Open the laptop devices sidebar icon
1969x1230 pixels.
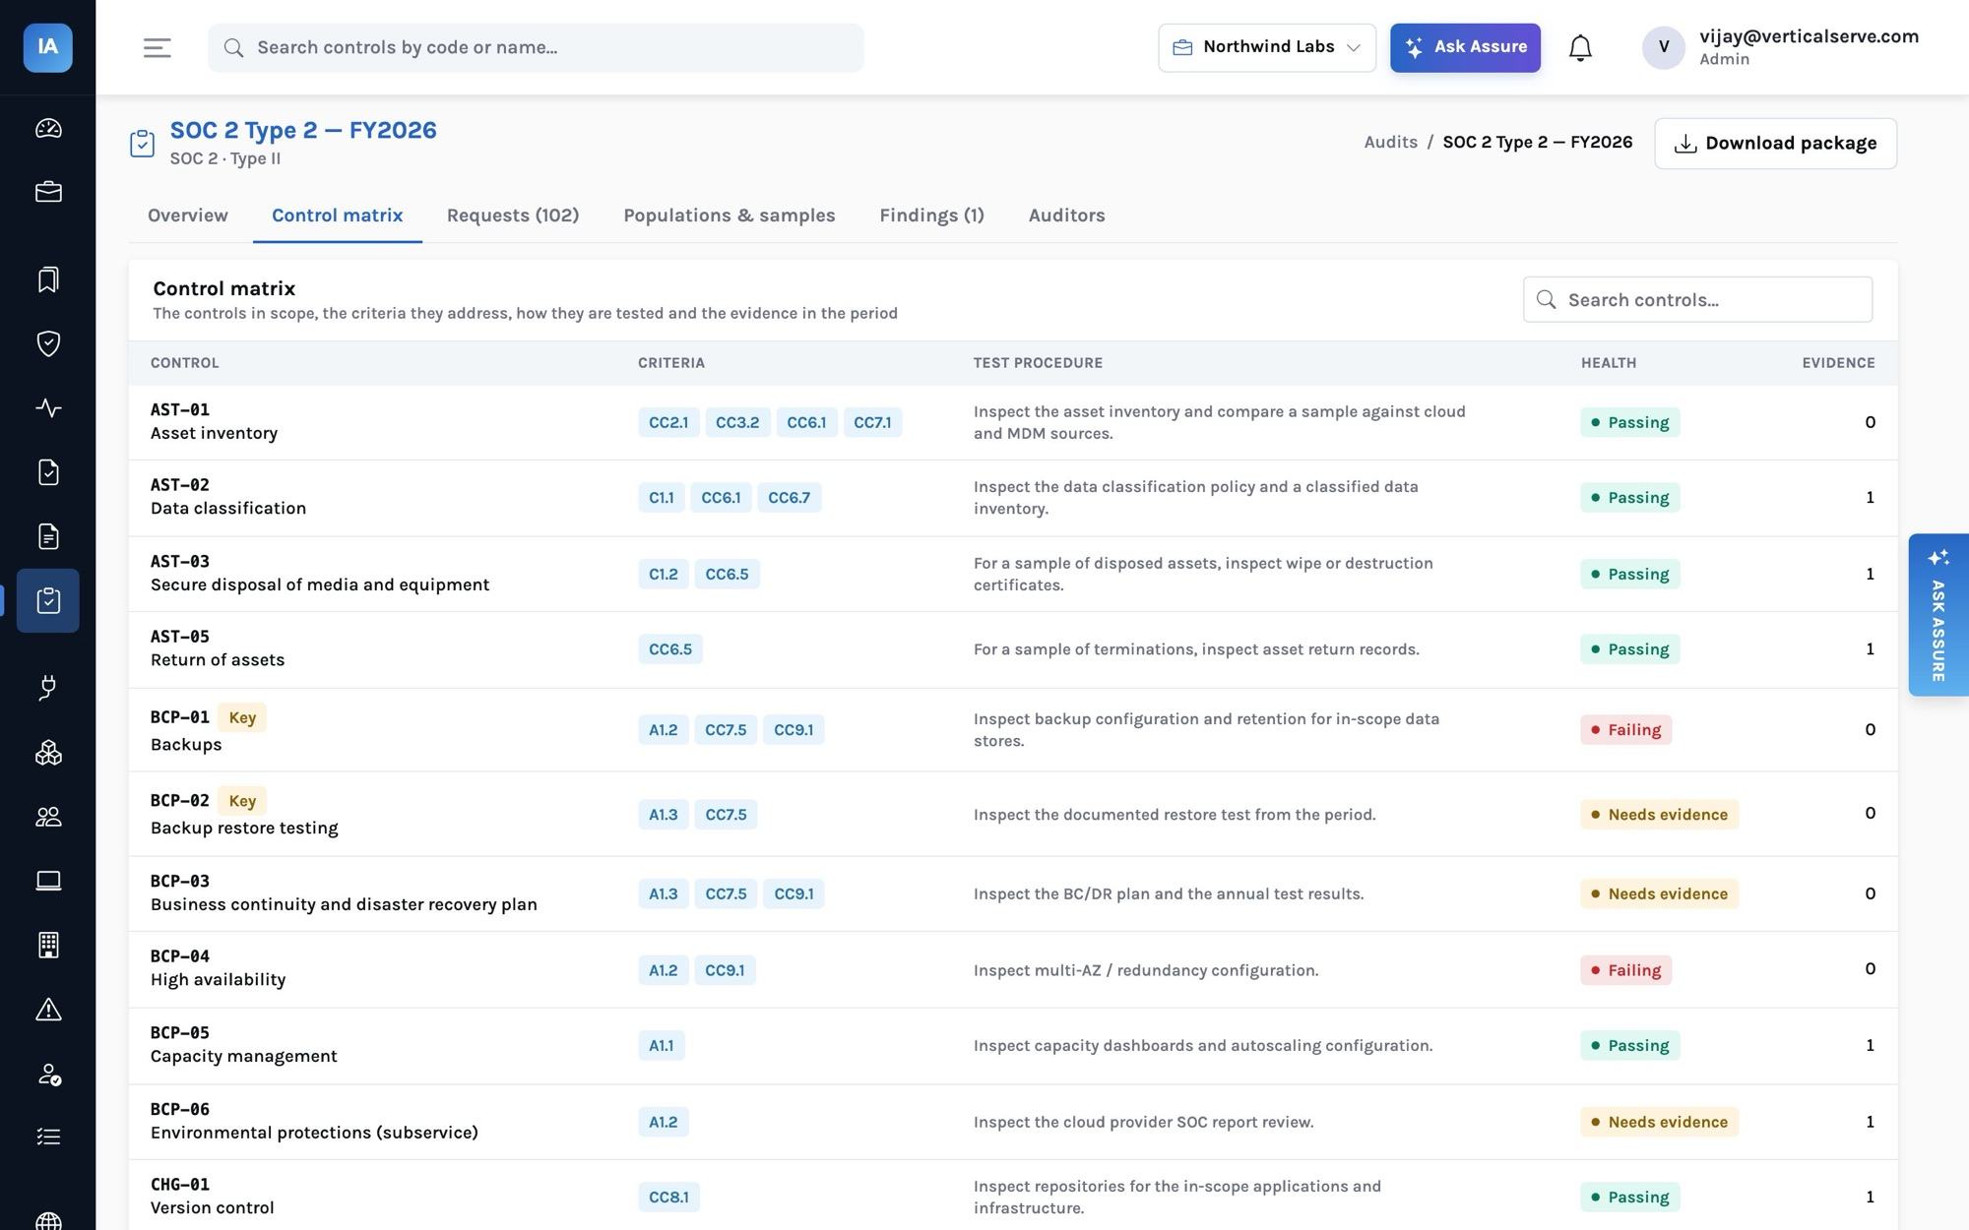pyautogui.click(x=48, y=881)
